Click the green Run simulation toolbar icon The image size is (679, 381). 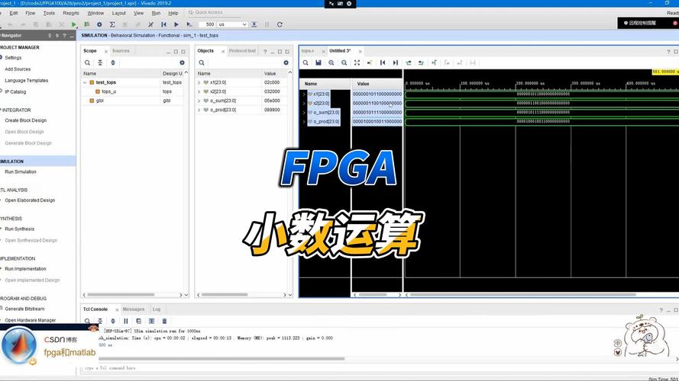pyautogui.click(x=73, y=24)
